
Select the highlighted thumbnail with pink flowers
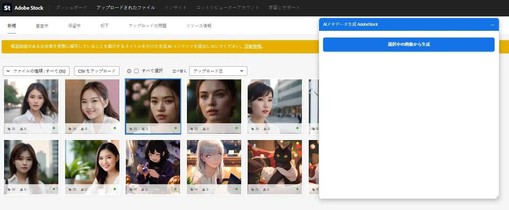(x=153, y=107)
